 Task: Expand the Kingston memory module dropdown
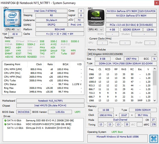tap(122, 54)
